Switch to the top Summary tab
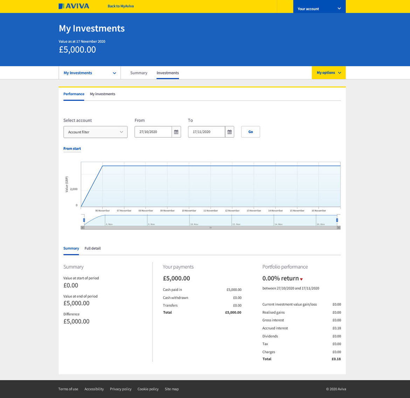The height and width of the screenshot is (398, 410). pos(139,73)
